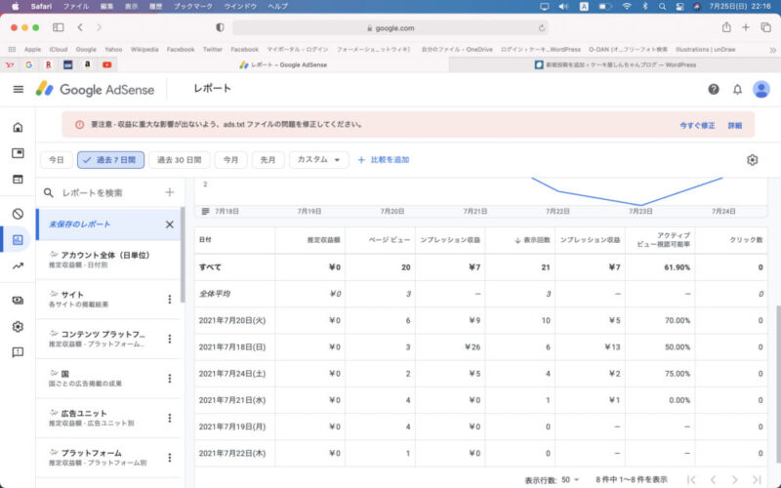781x488 pixels.
Task: Switch to the WordPress browser tab
Action: coord(615,65)
